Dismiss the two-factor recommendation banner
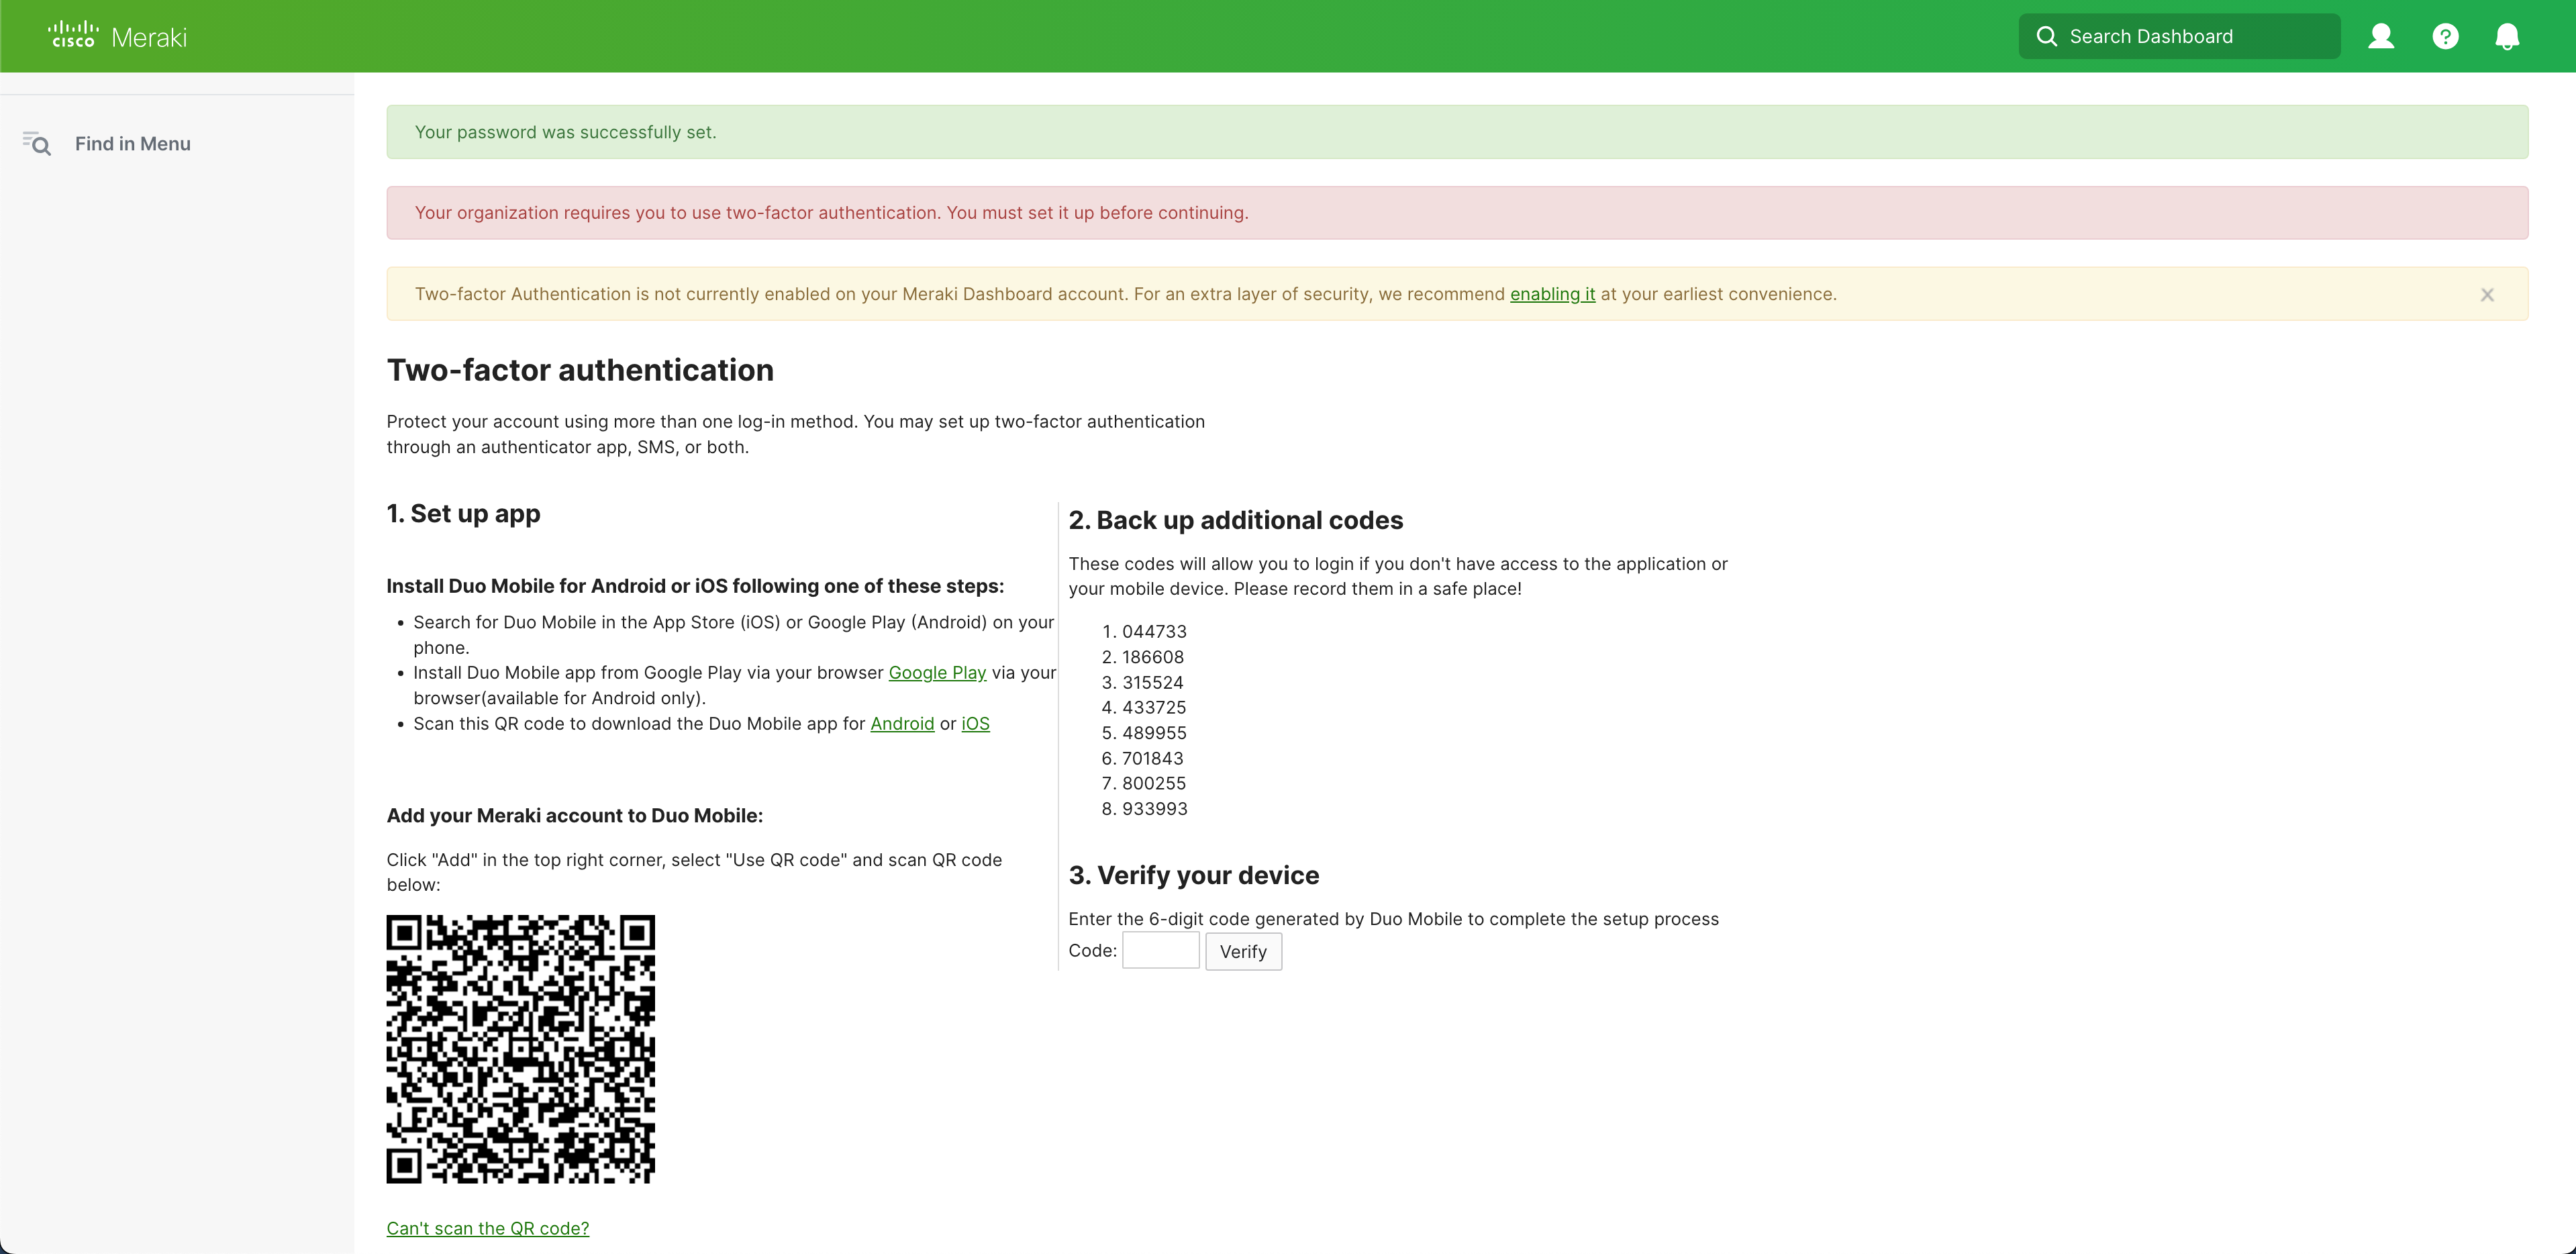The image size is (2576, 1254). pyautogui.click(x=2487, y=294)
